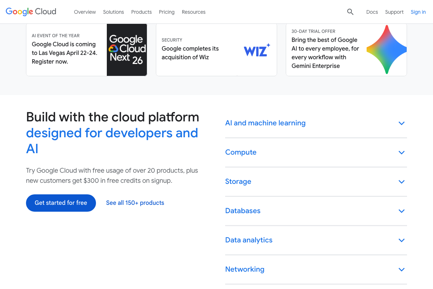Select the Networking category label
This screenshot has height=289, width=433.
[x=245, y=269]
